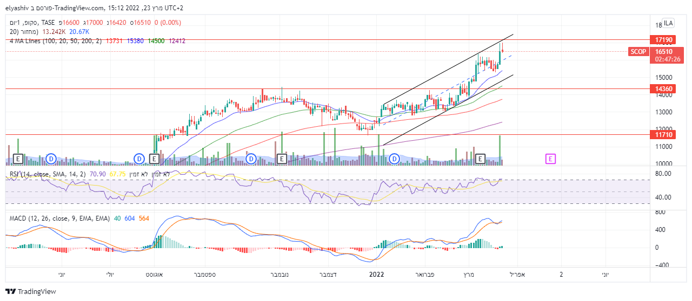The height and width of the screenshot is (301, 692).
Task: Click the אפריל month label on time axis
Action: (x=517, y=275)
